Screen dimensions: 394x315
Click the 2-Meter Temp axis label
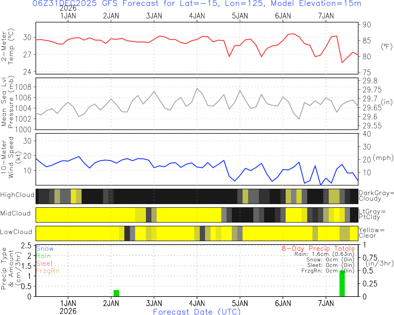[8, 47]
